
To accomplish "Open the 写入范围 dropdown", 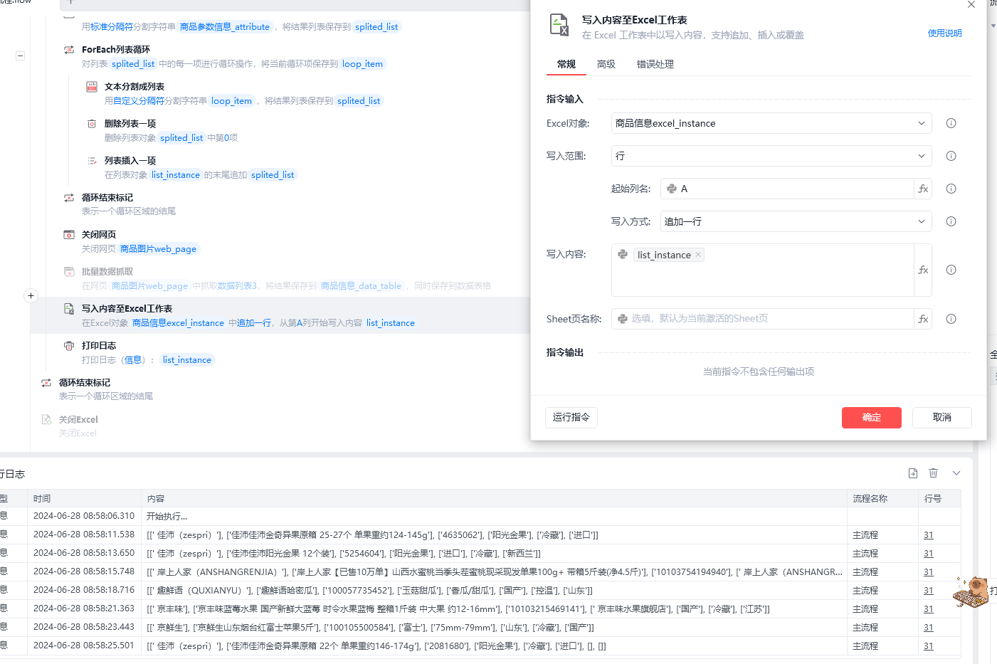I will [771, 156].
